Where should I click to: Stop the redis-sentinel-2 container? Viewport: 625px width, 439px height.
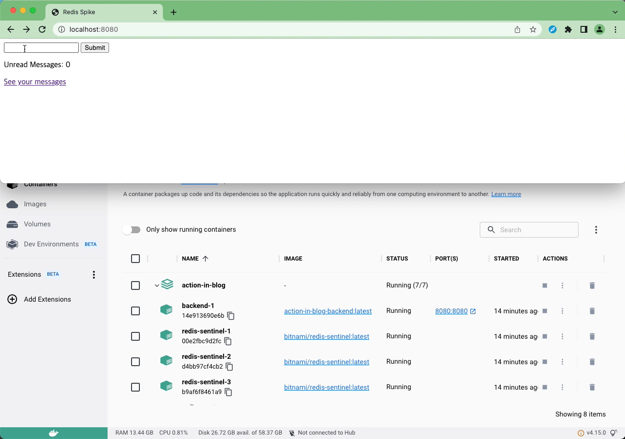coord(545,362)
